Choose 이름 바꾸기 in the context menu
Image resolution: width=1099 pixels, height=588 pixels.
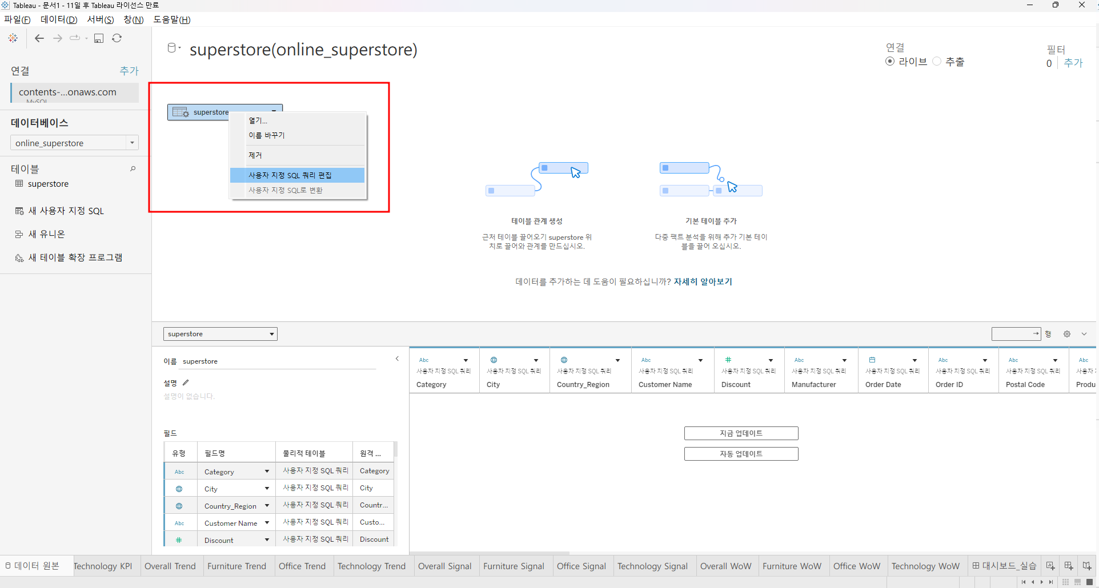pos(297,135)
